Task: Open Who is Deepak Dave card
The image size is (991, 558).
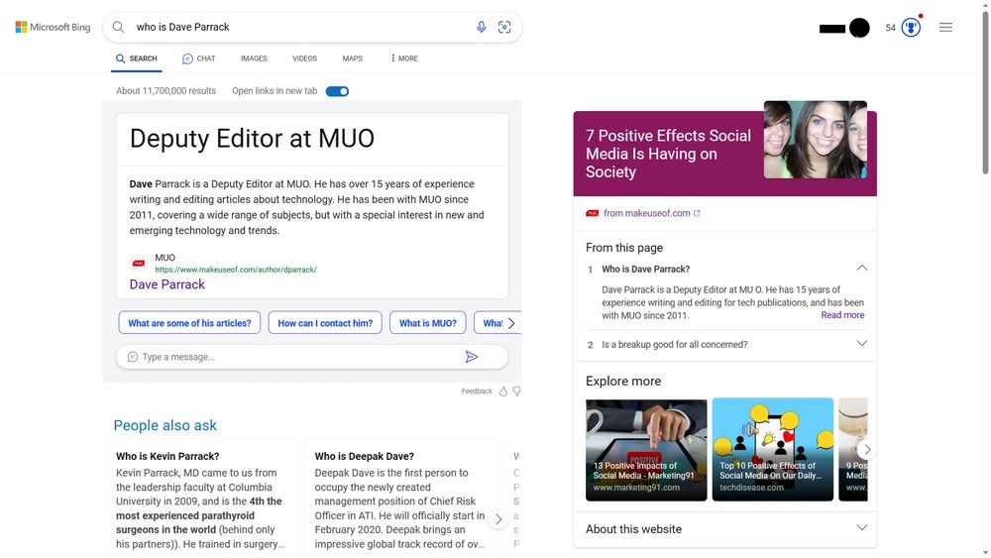Action: (400, 500)
